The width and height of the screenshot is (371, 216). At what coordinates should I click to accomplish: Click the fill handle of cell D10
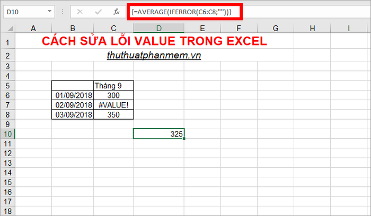[x=184, y=139]
